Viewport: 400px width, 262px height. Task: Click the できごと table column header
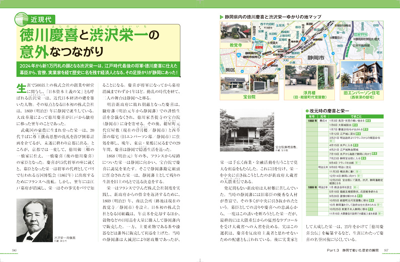[356, 116]
